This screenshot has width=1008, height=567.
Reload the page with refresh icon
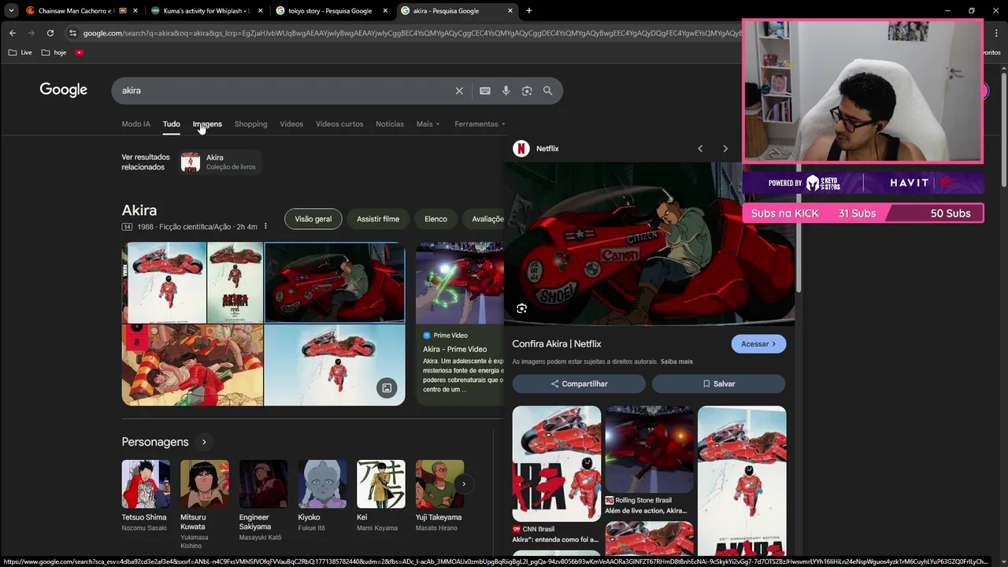click(x=50, y=33)
